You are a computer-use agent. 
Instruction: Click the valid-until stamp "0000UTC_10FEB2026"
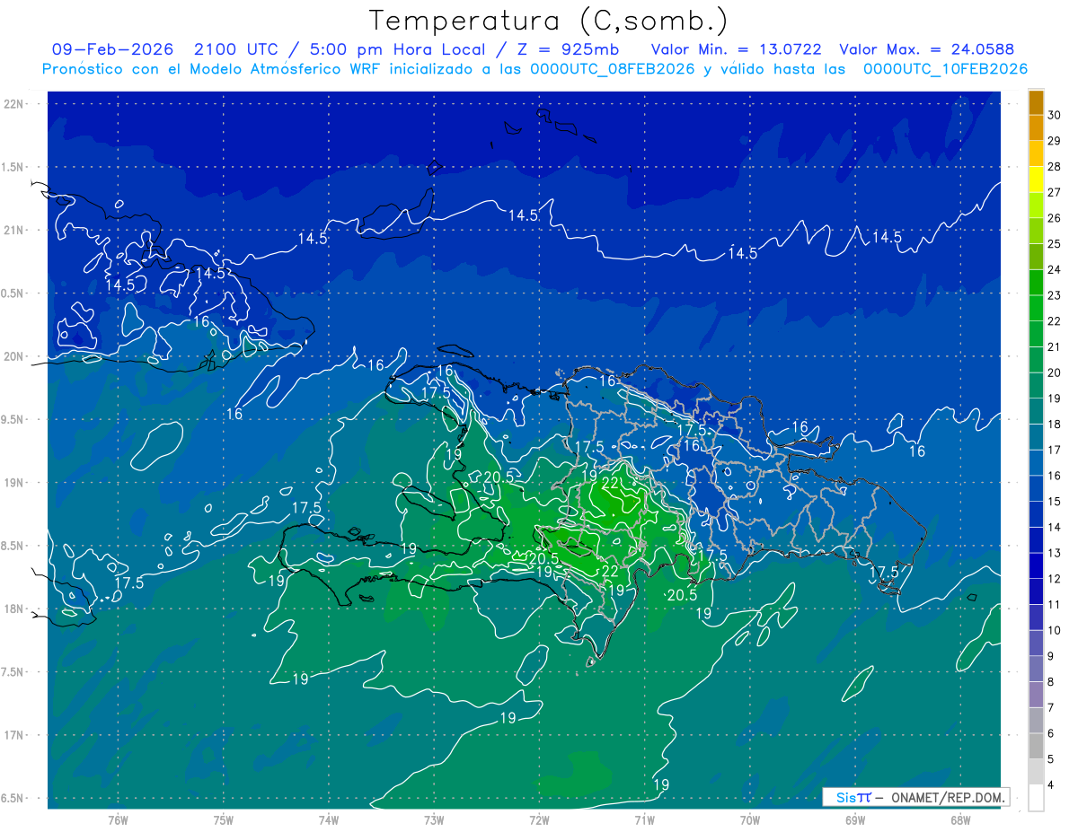click(945, 69)
